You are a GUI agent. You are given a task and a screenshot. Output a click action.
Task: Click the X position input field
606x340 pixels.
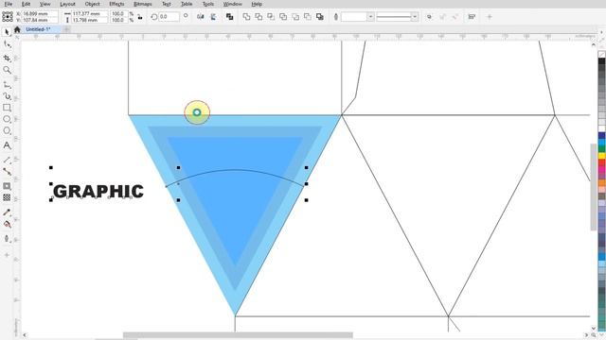[x=40, y=13]
